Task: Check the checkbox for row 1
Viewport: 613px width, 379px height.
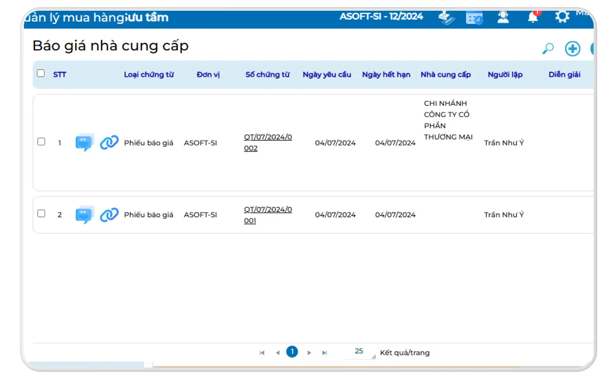Action: pyautogui.click(x=41, y=141)
